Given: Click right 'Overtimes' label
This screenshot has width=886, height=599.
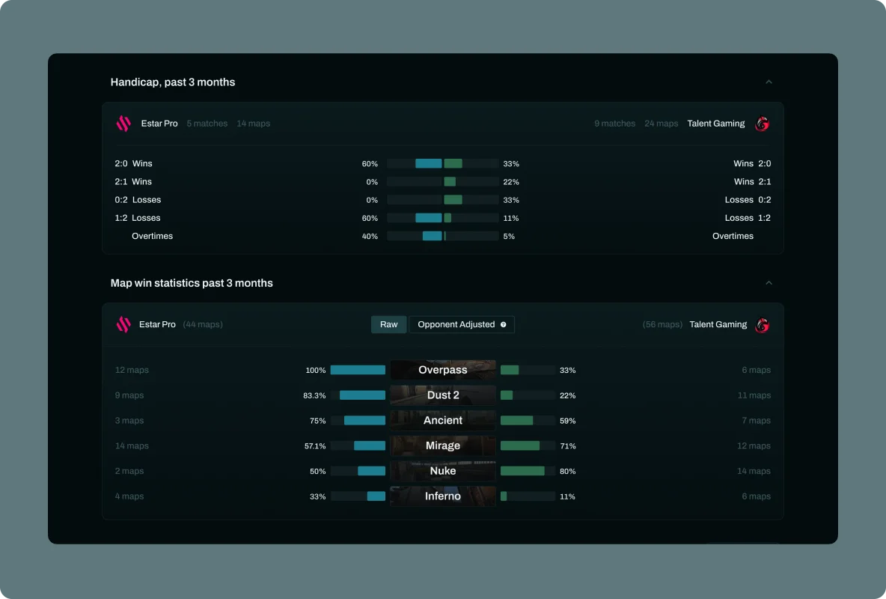Looking at the screenshot, I should click(733, 236).
